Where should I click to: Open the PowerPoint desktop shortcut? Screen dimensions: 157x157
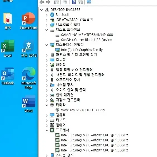(29, 21)
